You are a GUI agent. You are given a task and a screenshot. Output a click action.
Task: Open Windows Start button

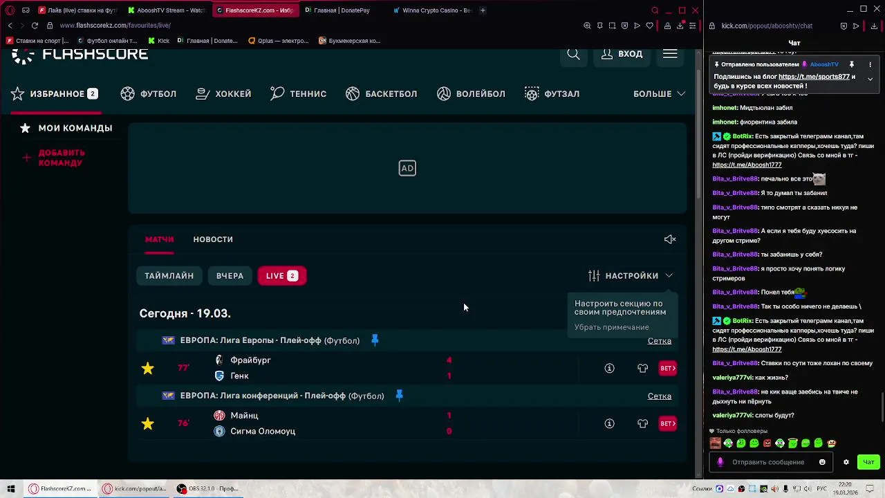[x=11, y=488]
